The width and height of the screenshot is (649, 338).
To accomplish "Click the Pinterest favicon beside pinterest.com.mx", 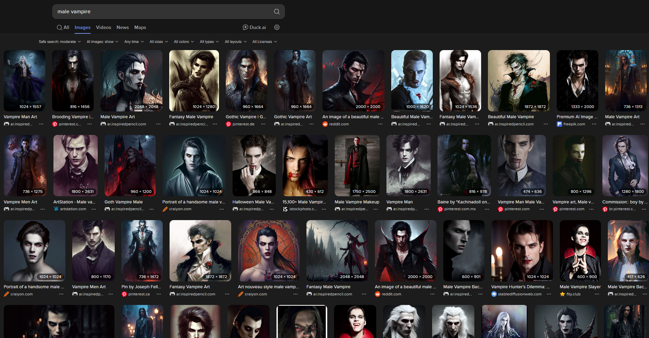I will (440, 209).
